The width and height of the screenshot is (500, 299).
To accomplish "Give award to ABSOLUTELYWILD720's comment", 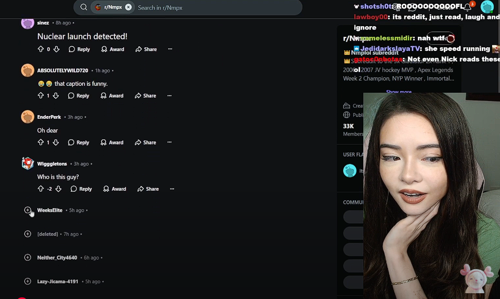I will click(112, 96).
